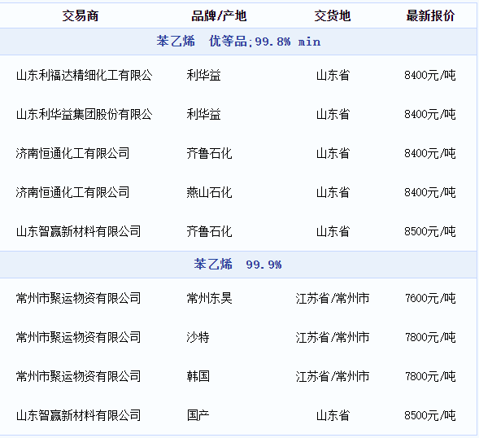Select 济南恒通化工有限公司 in the 齐鲁石化 row
Screen dimensions: 479x438
pos(72,153)
